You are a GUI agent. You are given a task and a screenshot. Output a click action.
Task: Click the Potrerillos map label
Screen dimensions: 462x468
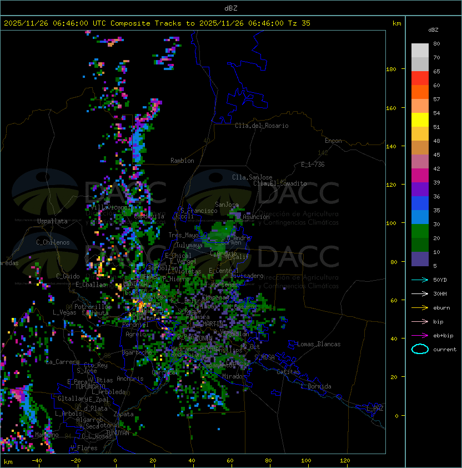click(x=93, y=307)
